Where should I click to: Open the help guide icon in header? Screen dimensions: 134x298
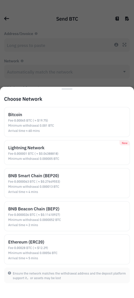[117, 18]
